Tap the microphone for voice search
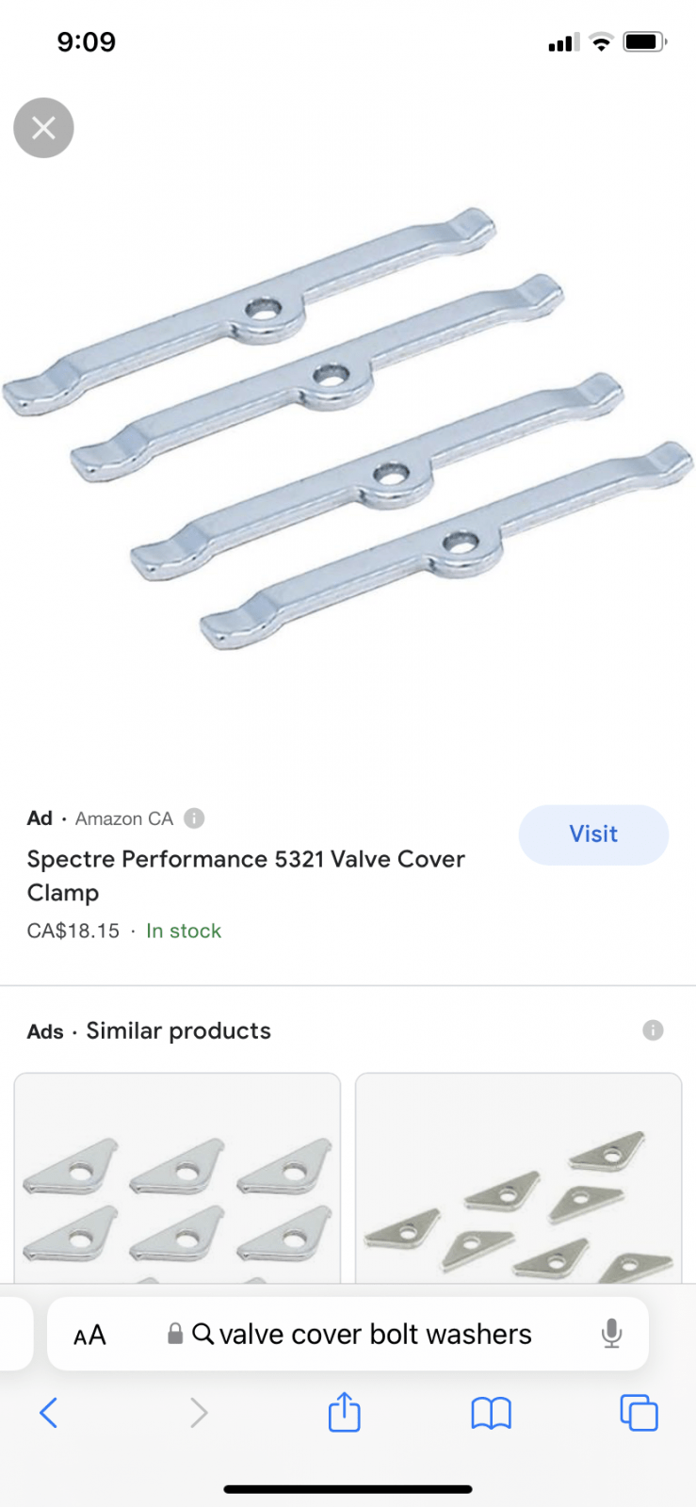This screenshot has width=696, height=1507. point(611,1334)
